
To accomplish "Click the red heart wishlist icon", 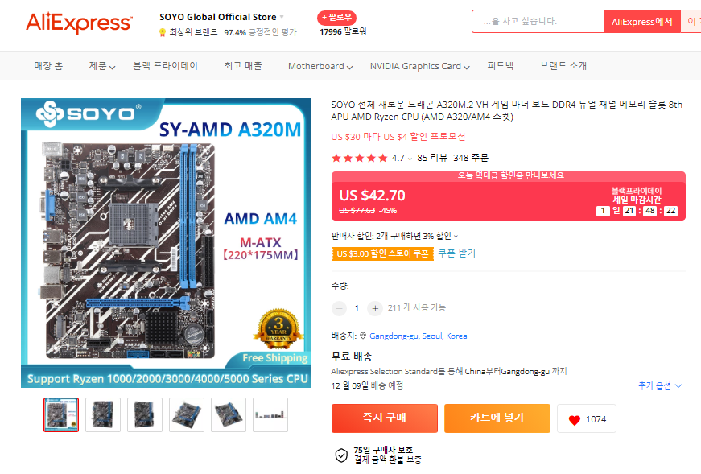I will point(575,419).
